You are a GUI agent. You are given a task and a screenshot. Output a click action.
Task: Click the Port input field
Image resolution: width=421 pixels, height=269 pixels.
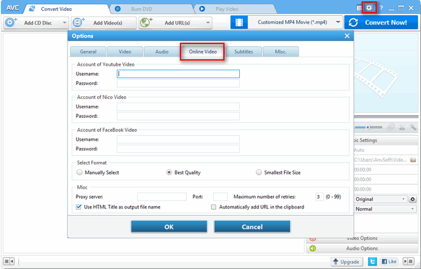[220, 197]
